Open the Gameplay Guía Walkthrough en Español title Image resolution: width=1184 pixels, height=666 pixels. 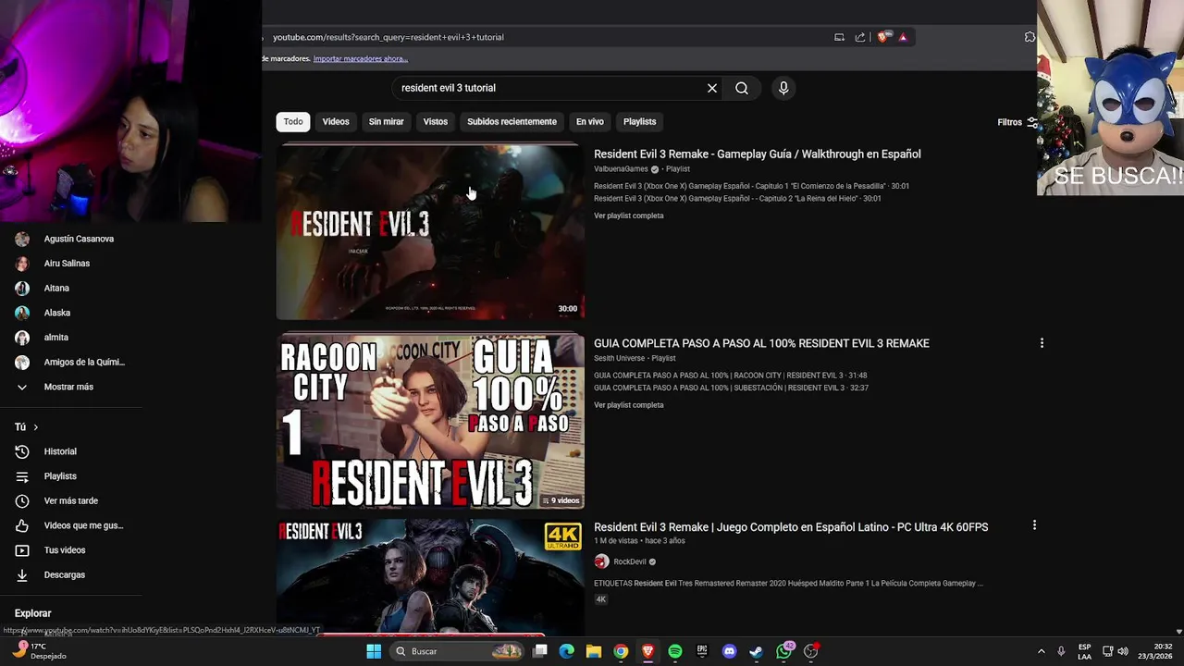(757, 154)
